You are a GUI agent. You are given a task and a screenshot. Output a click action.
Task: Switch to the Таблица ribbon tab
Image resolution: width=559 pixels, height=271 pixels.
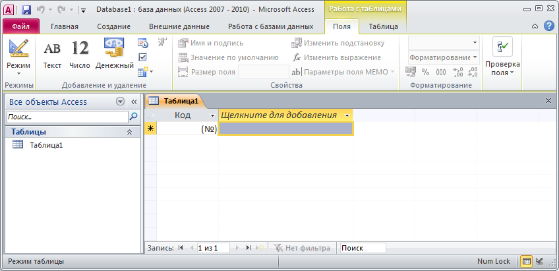(383, 26)
